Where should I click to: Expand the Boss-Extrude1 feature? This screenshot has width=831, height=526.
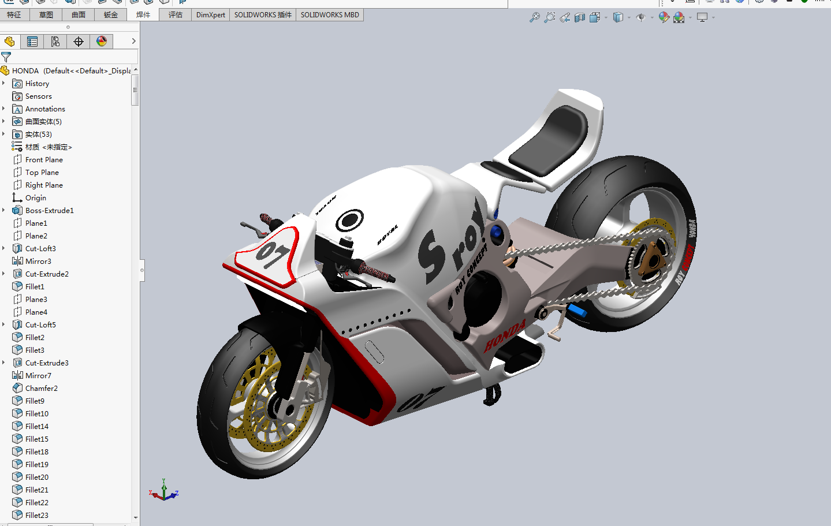tap(3, 210)
